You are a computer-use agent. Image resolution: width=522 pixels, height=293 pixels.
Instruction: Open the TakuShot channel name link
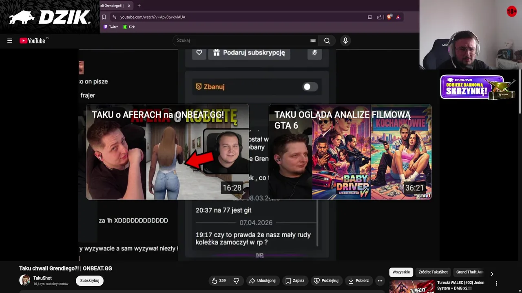(x=42, y=278)
